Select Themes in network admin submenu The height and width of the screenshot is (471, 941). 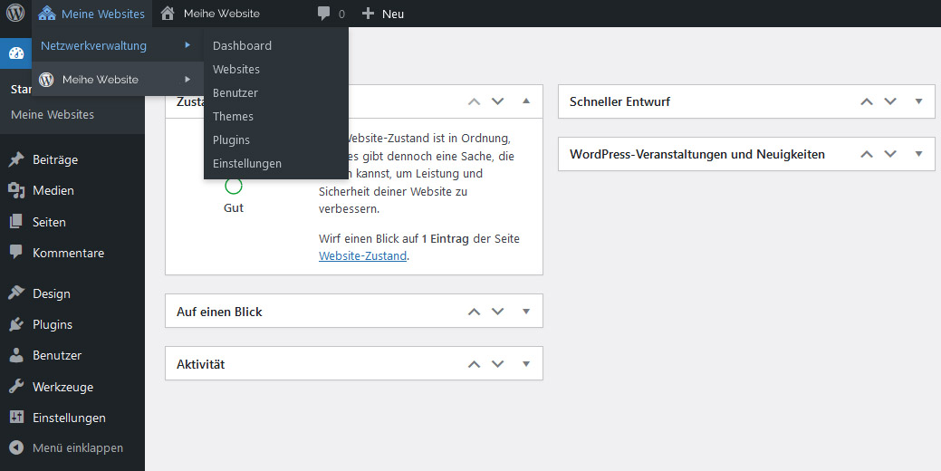[x=233, y=117]
